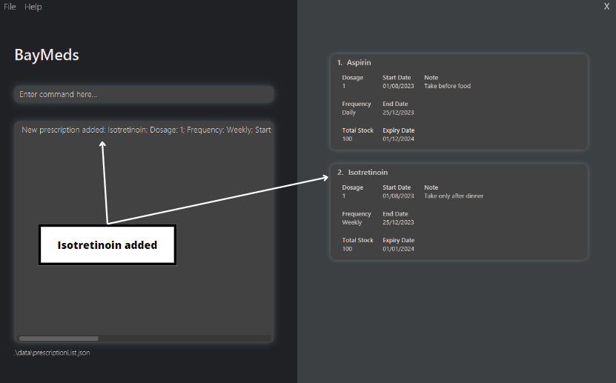The height and width of the screenshot is (383, 616).
Task: Click Aspirin's note 'Take before food'
Action: click(447, 86)
